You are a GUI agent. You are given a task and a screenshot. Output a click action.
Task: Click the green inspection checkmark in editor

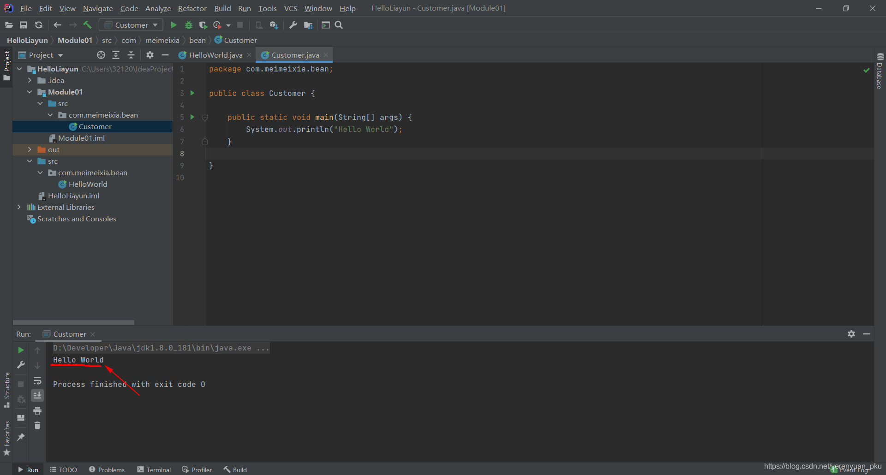pyautogui.click(x=866, y=70)
